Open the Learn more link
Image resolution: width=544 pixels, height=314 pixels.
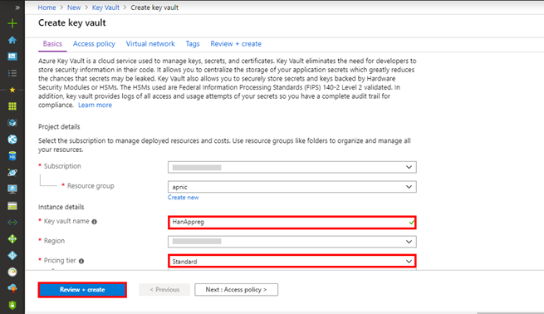pos(95,105)
